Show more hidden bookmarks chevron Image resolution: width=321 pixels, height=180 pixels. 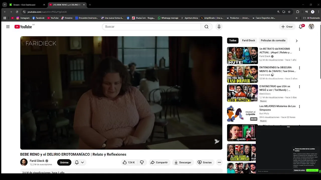tap(296, 18)
